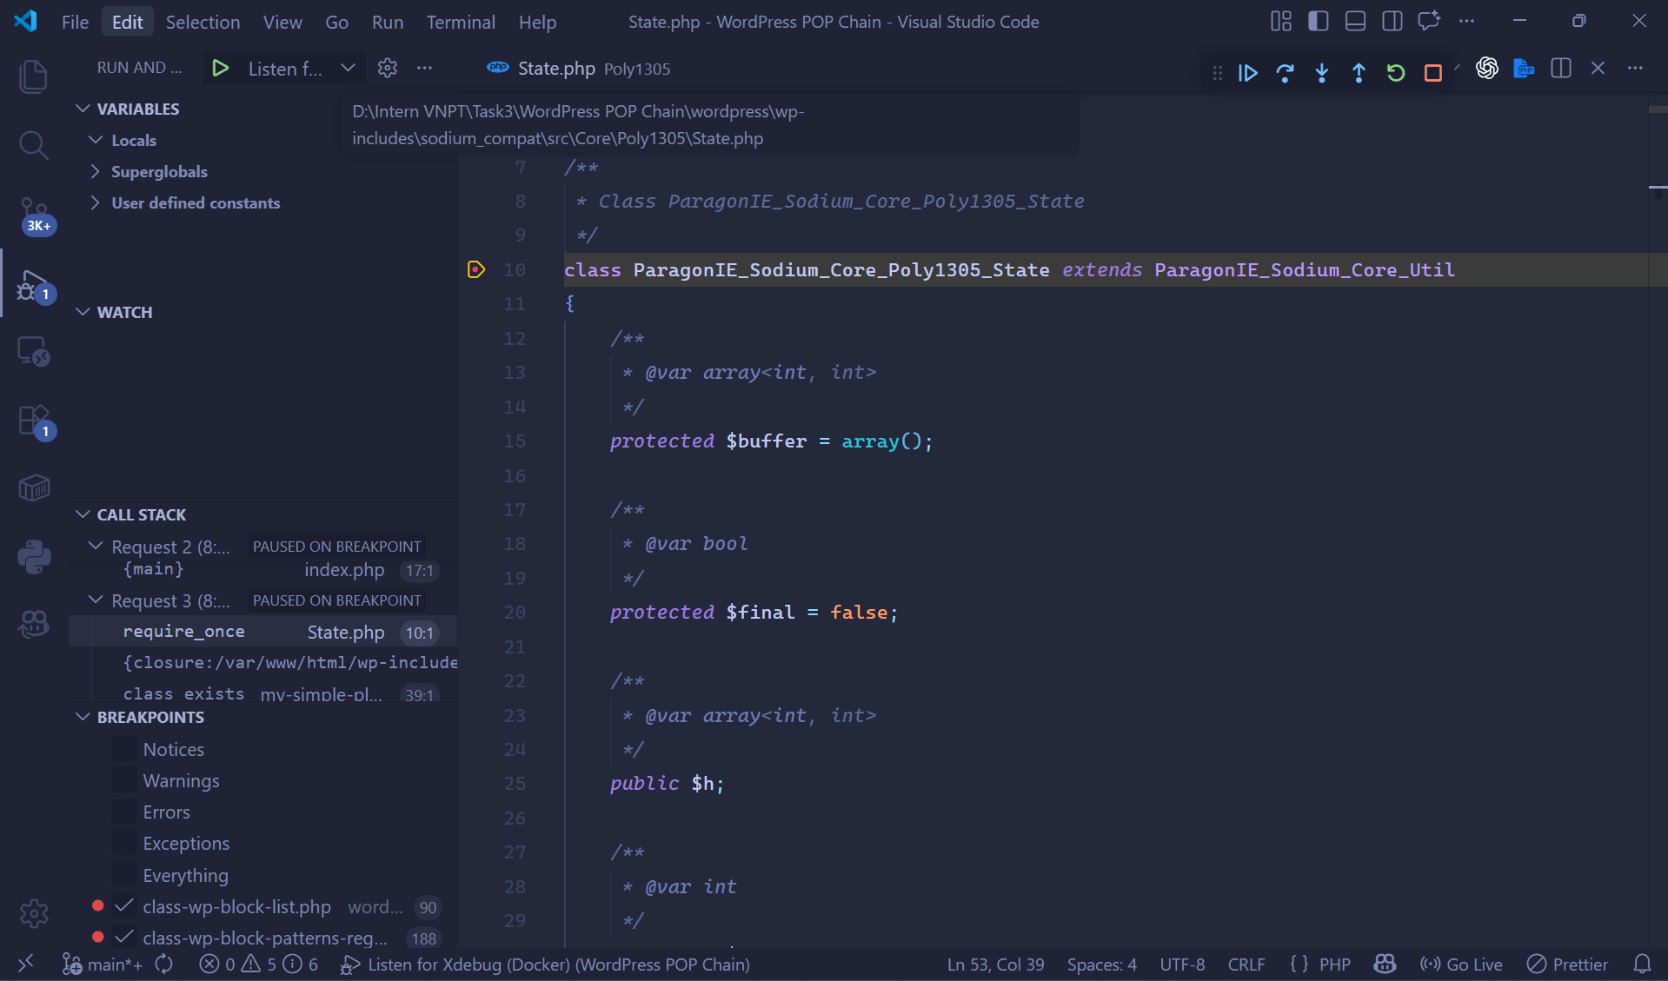This screenshot has width=1668, height=981.
Task: Change the UTF-8 file encoding
Action: click(x=1182, y=964)
